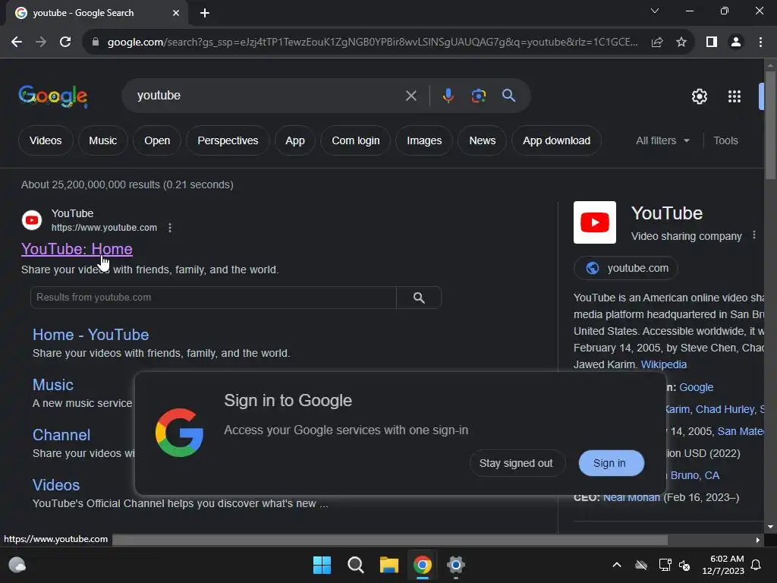777x583 pixels.
Task: View site info lock icon in address bar
Action: 96,43
